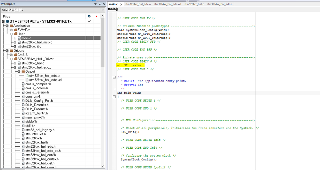The image size is (320, 170).
Task: Click the gear settings column icon
Action: point(89,16)
